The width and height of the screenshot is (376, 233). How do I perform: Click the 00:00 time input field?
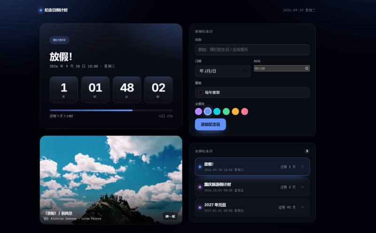pyautogui.click(x=282, y=68)
